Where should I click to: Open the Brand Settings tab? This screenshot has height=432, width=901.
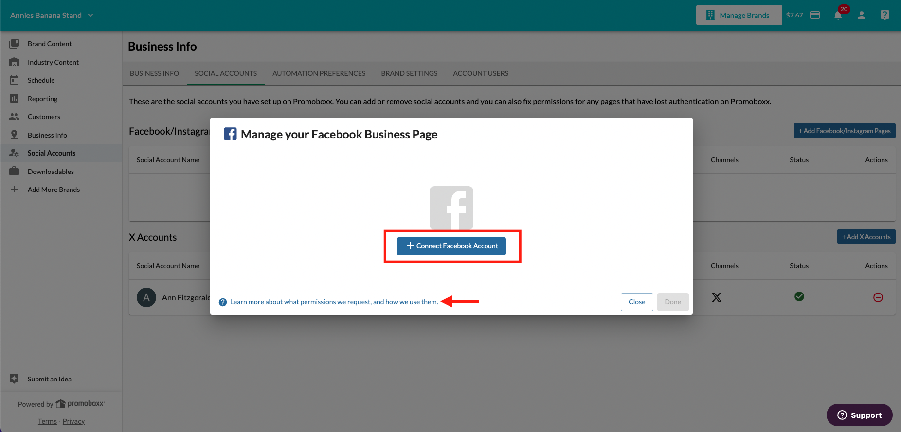pyautogui.click(x=409, y=73)
